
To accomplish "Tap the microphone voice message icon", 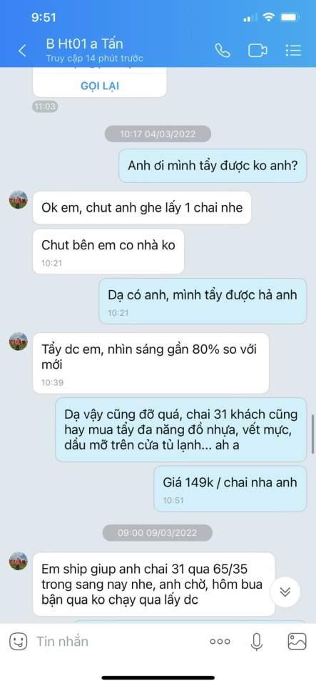I will [x=257, y=642].
